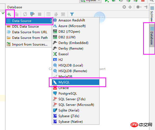
Task: Select MySQL data source
Action: point(76,82)
